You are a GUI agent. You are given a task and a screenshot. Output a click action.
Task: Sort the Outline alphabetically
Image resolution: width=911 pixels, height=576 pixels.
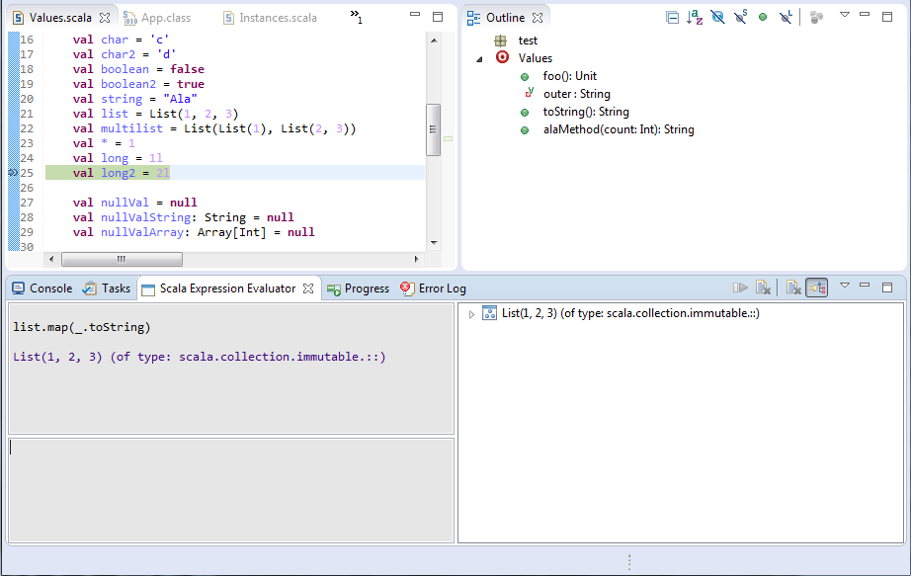point(695,18)
